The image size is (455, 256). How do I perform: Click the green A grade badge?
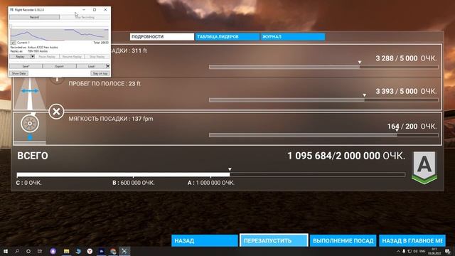coord(424,168)
